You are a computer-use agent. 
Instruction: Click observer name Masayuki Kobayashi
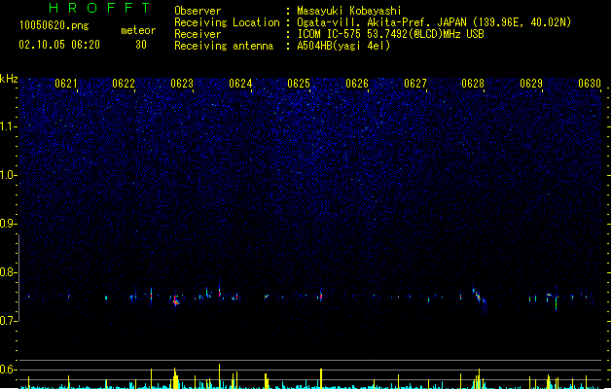349,11
